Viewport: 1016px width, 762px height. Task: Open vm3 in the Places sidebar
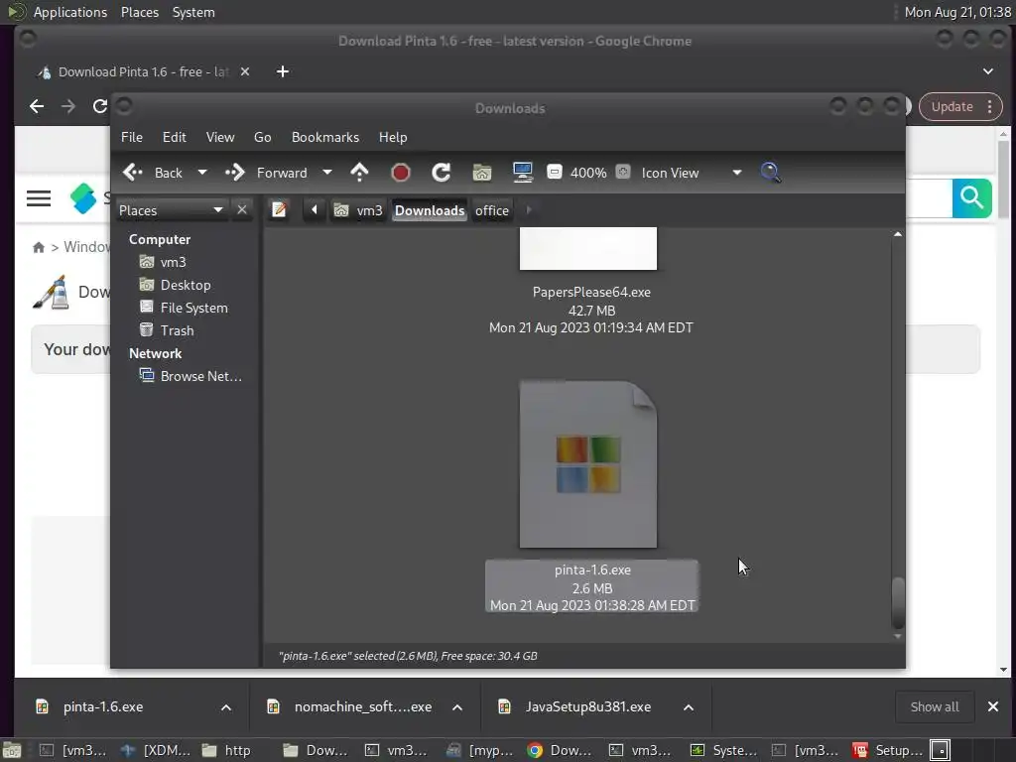point(173,262)
